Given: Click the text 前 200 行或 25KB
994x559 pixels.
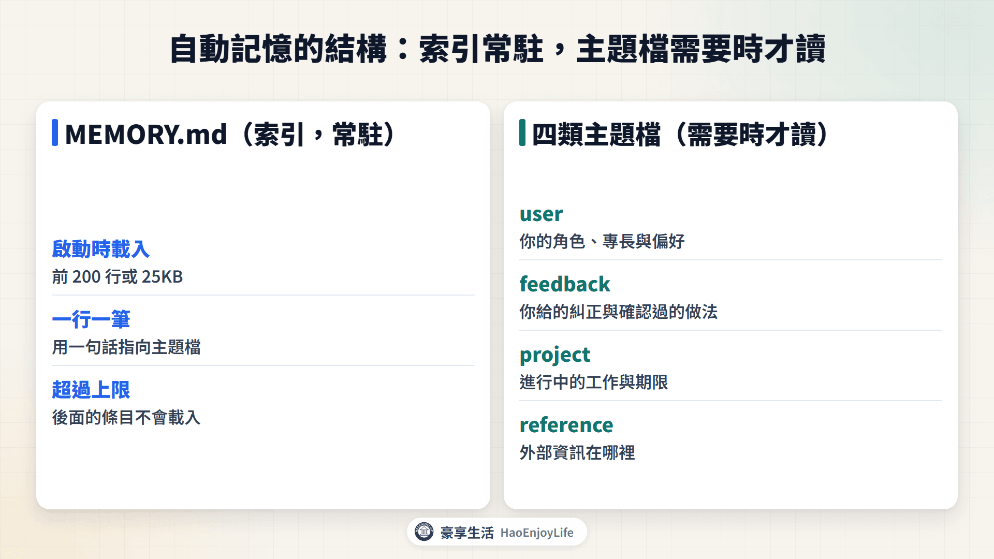Looking at the screenshot, I should 118,277.
